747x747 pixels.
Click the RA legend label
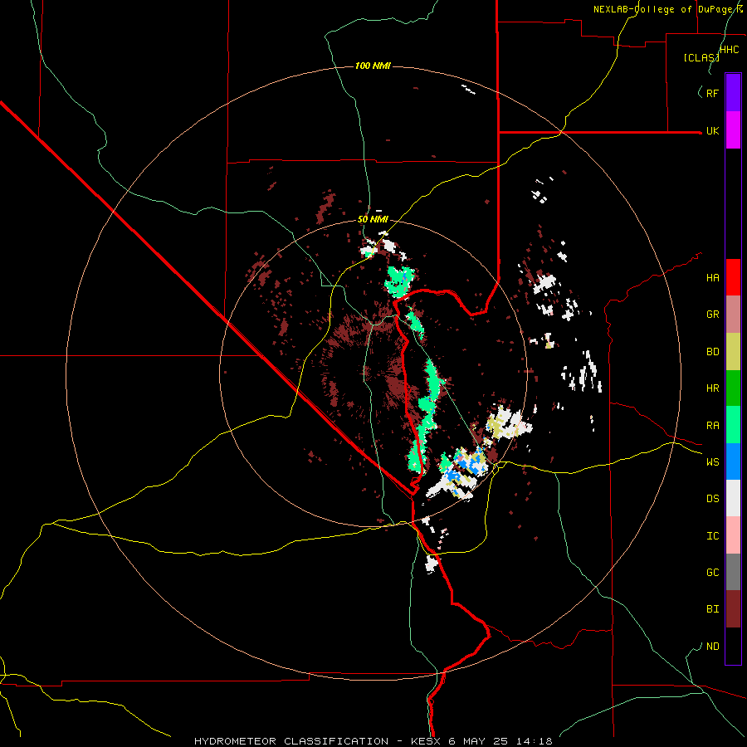712,426
